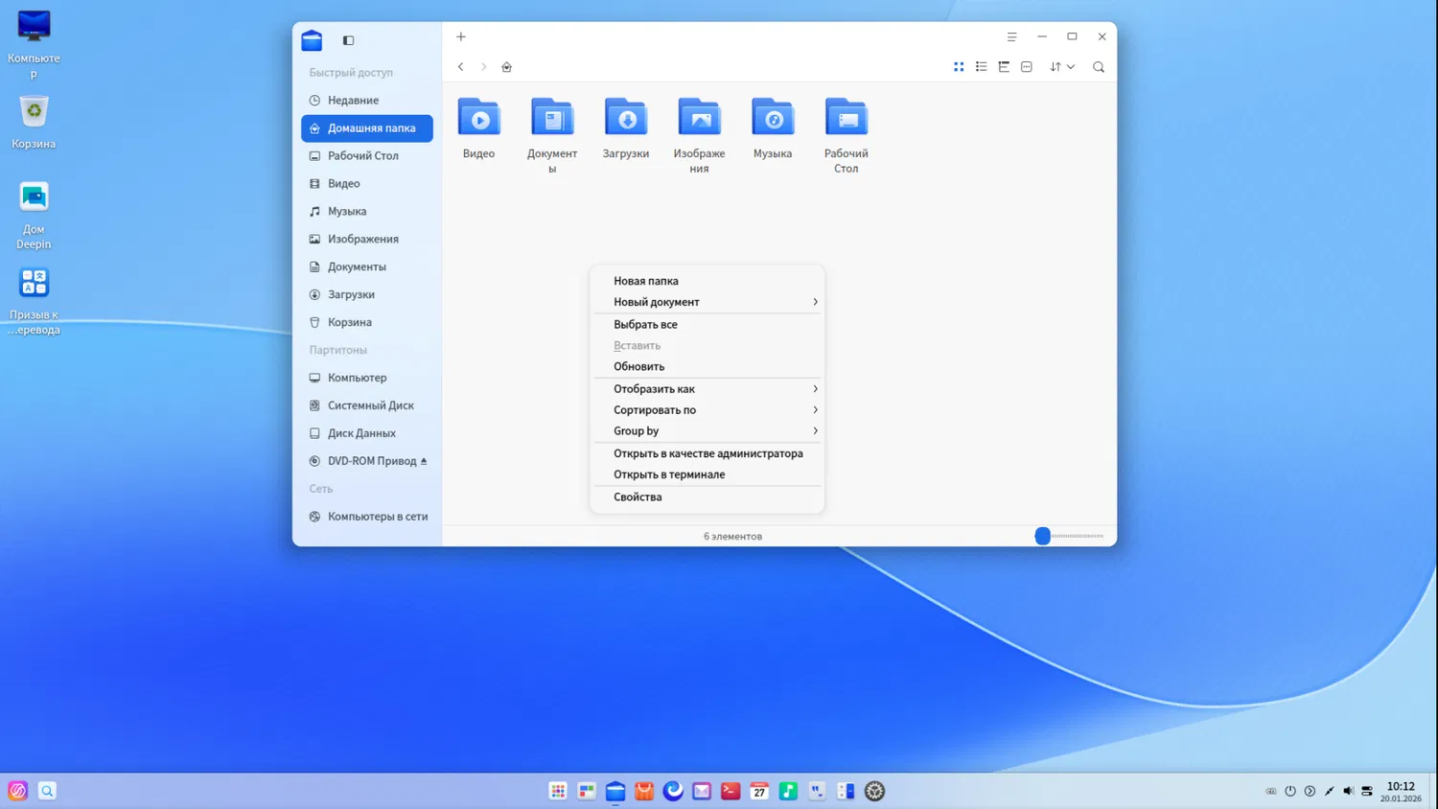Viewport: 1438px width, 809px height.
Task: Click the icon size zoom slider
Action: [x=1043, y=537]
